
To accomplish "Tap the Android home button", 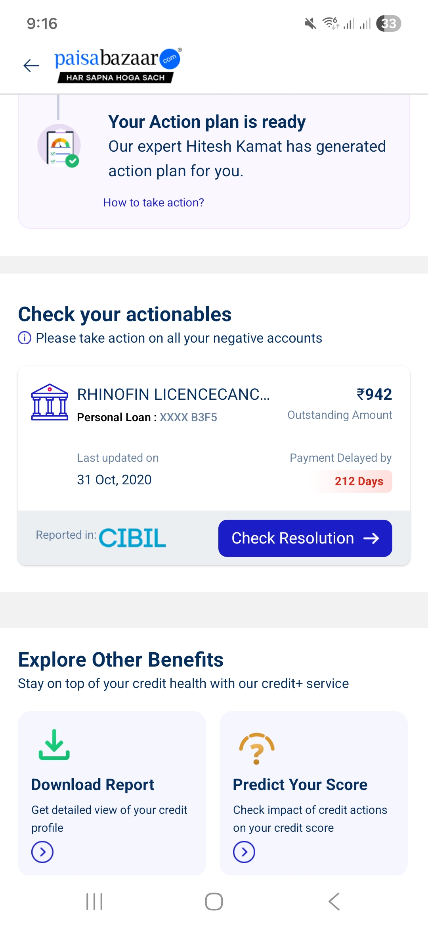I will tap(214, 902).
